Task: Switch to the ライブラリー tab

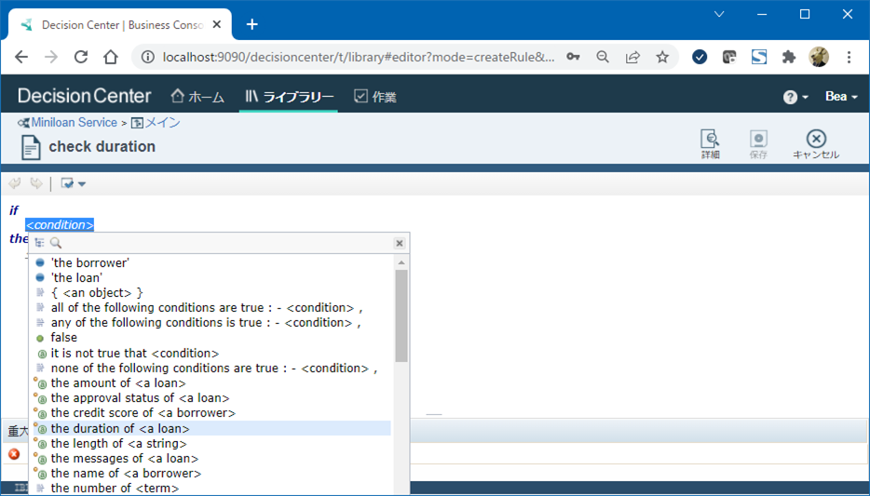Action: tap(289, 97)
